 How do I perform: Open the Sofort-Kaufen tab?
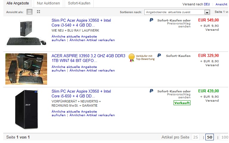coord(79,3)
